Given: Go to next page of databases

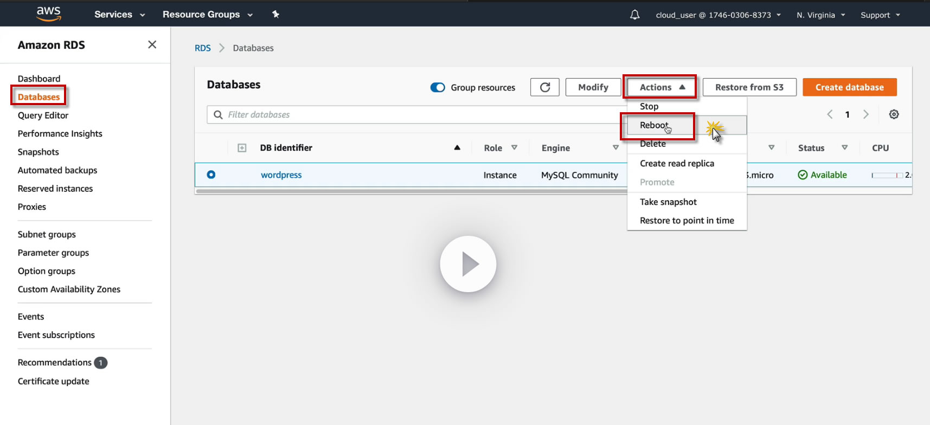Looking at the screenshot, I should click(x=866, y=114).
